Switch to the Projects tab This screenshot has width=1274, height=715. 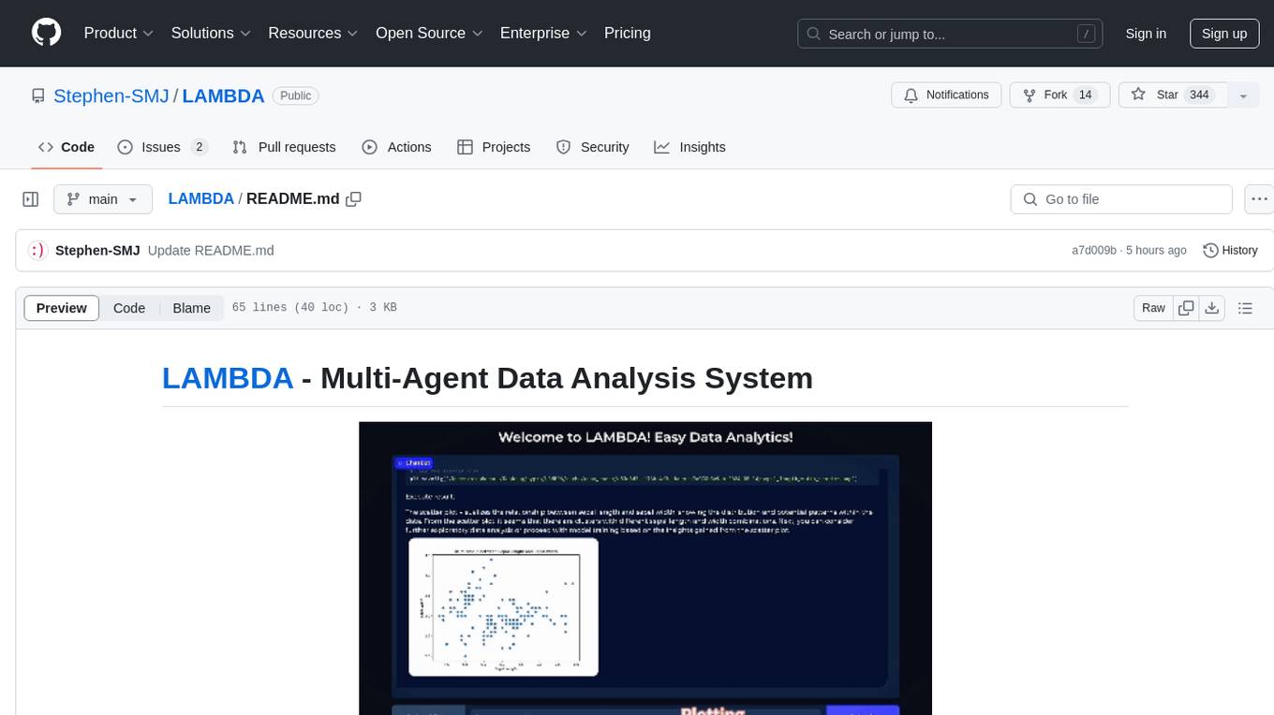[x=494, y=147]
